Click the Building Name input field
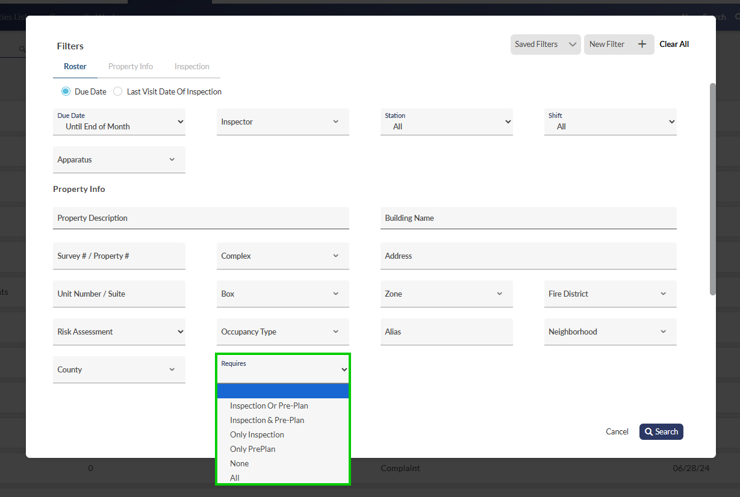 (528, 218)
